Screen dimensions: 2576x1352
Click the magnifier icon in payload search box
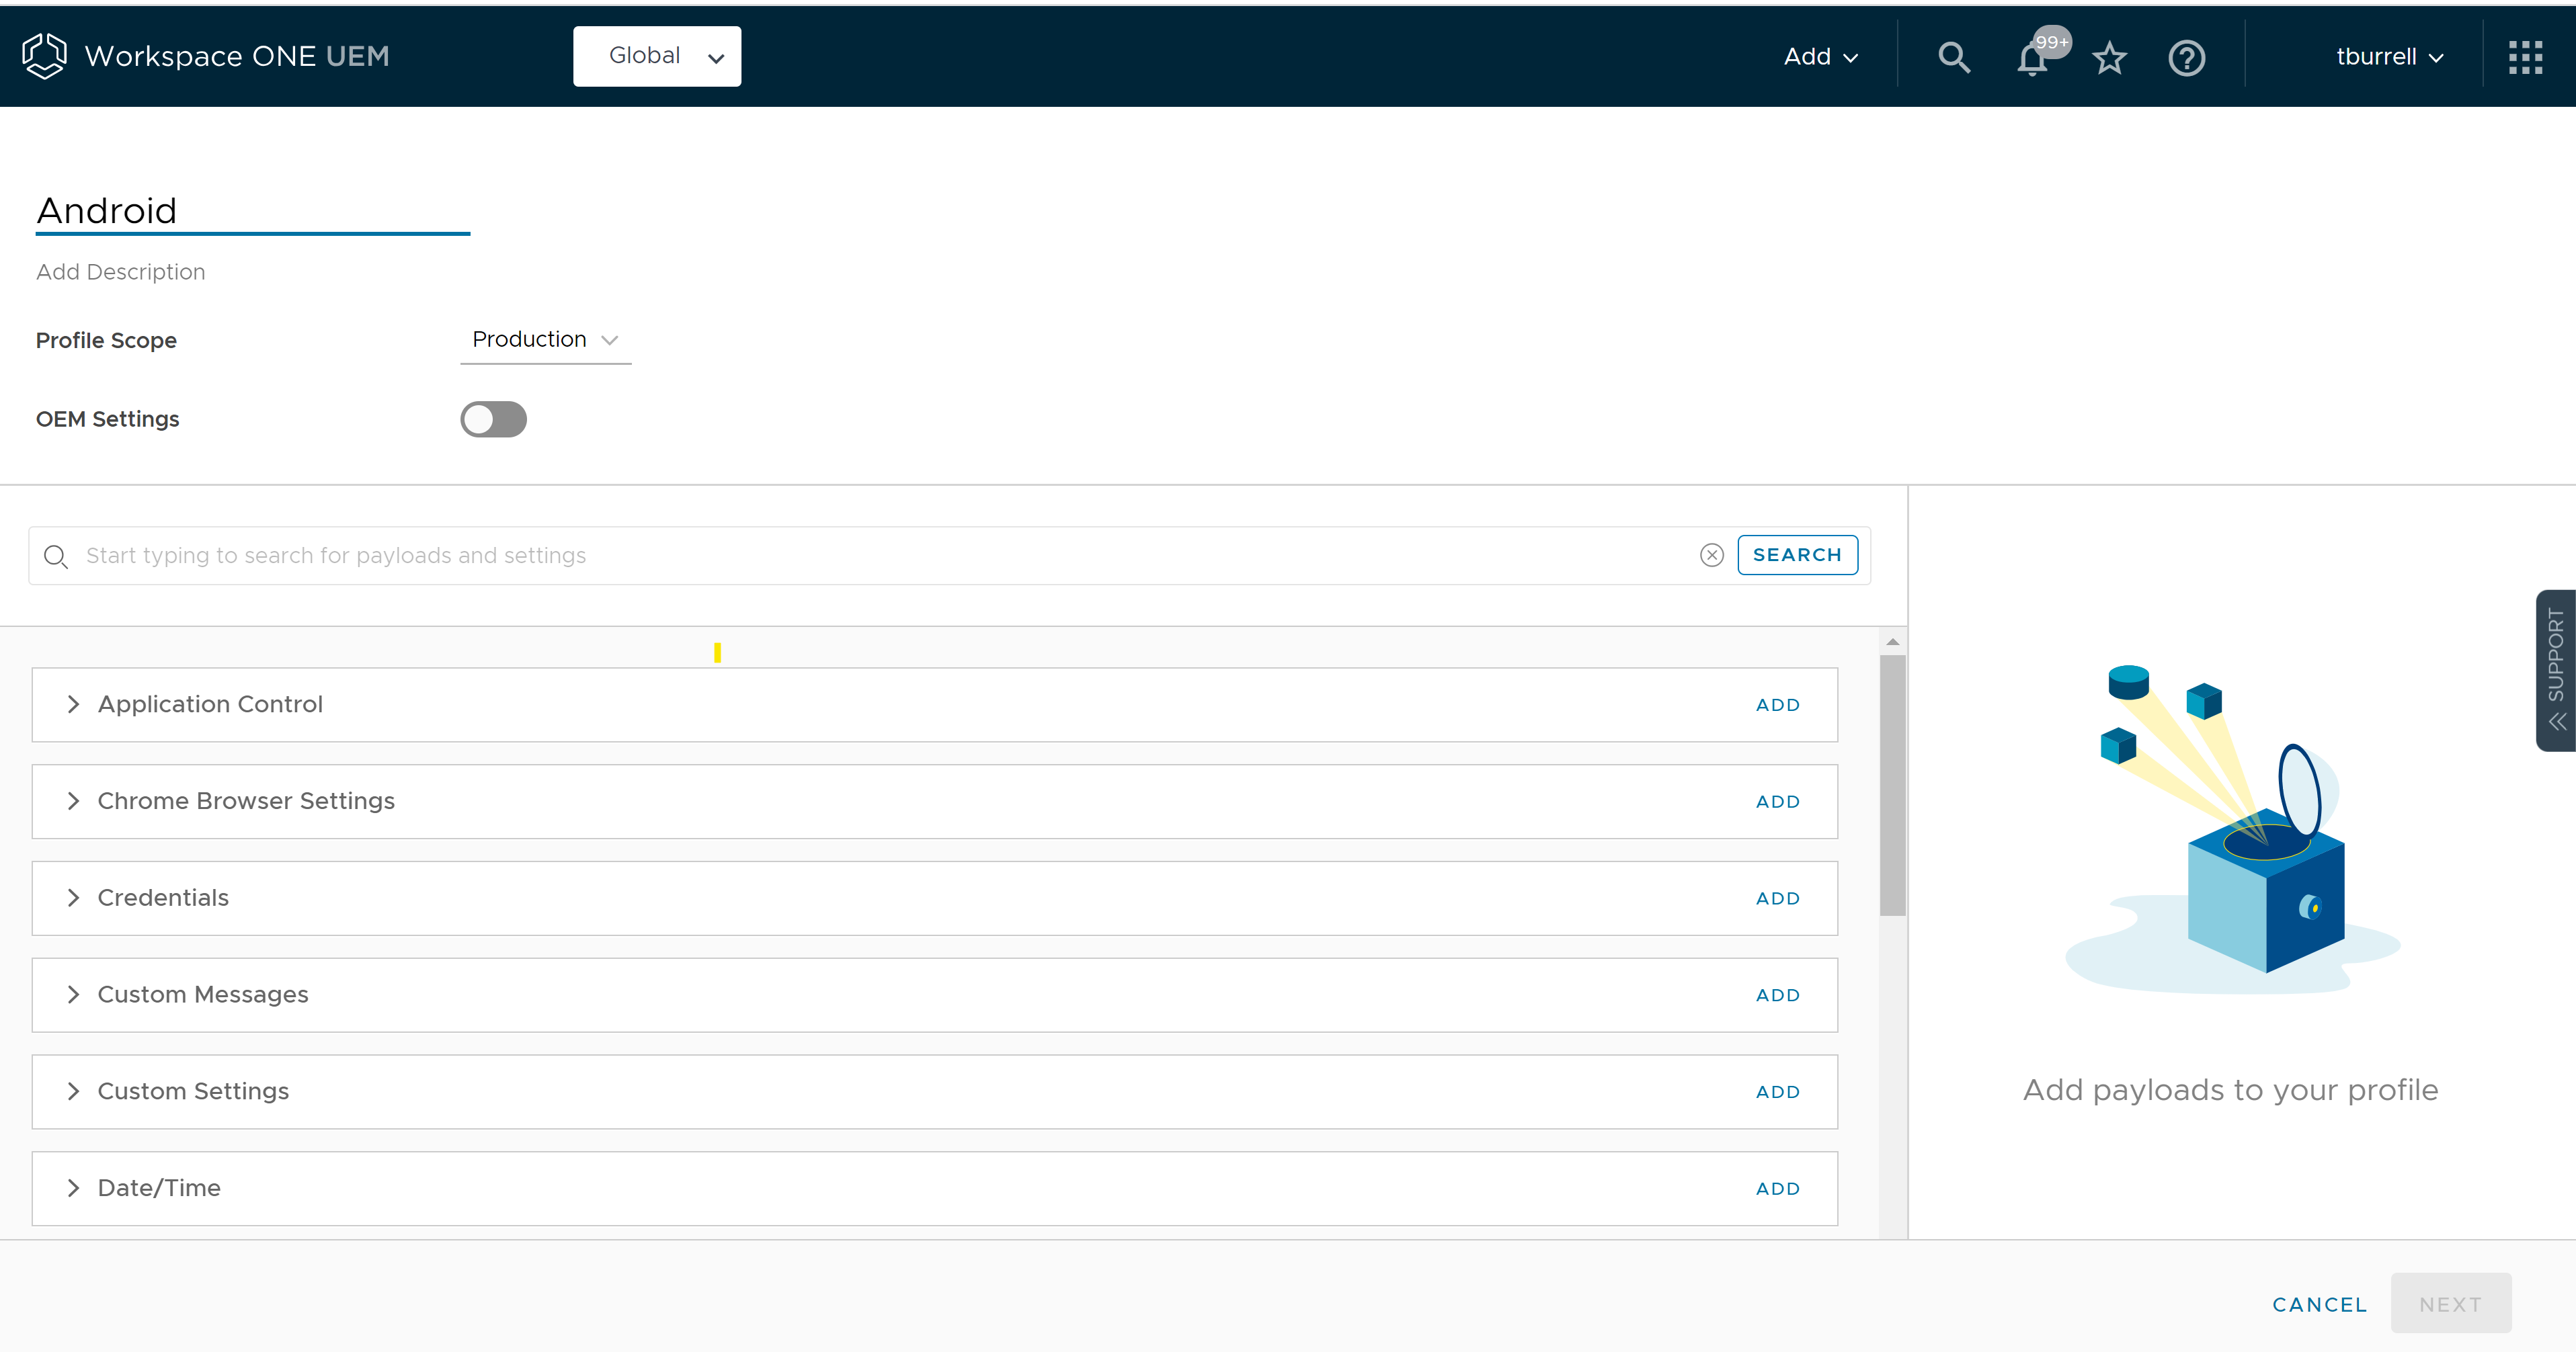point(56,556)
